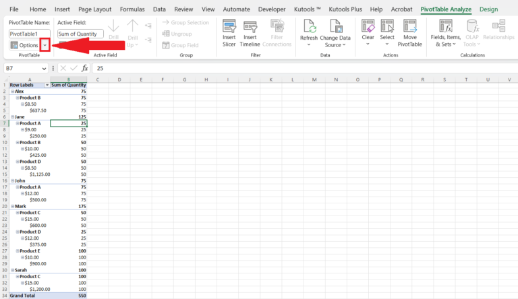
Task: Click the Move PivotTable icon
Action: (x=409, y=26)
